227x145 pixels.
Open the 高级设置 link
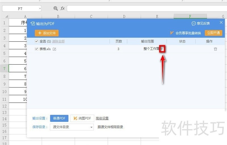102,118
